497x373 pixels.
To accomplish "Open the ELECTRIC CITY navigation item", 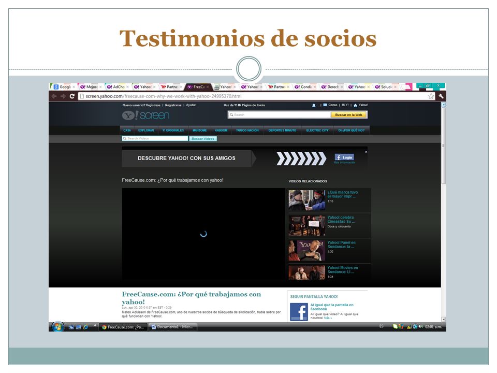I will (x=317, y=131).
